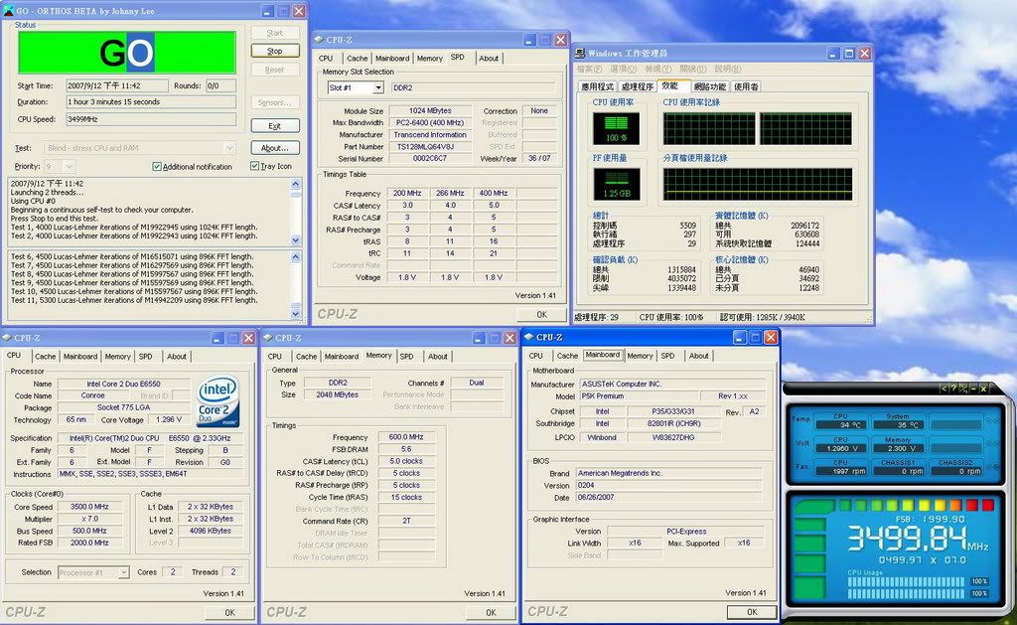Screen dimensions: 1017x625
Task: Open Task Manager 檢視(V) menu
Action: [x=657, y=70]
